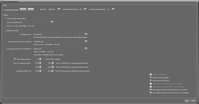Open Charging source dropdown
Image resolution: width=199 pixels, height=104 pixels.
[x=86, y=34]
